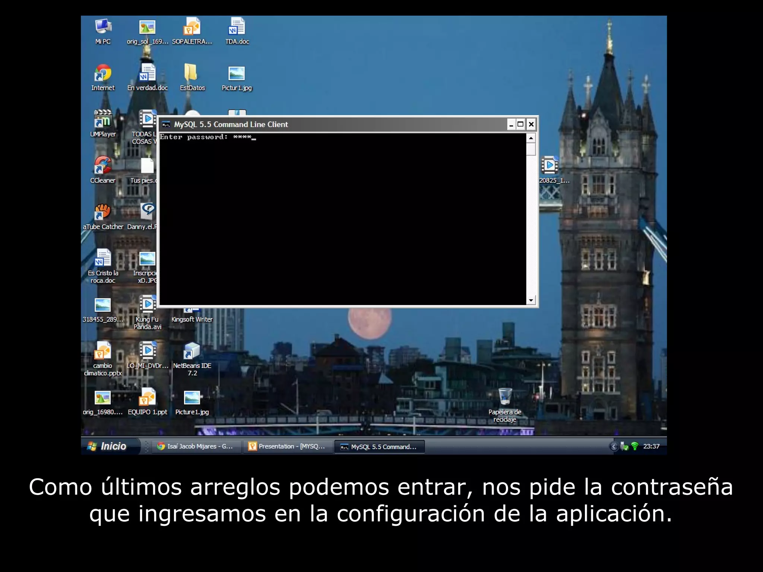Open the Kung Fu Panda.avi video

tap(148, 312)
